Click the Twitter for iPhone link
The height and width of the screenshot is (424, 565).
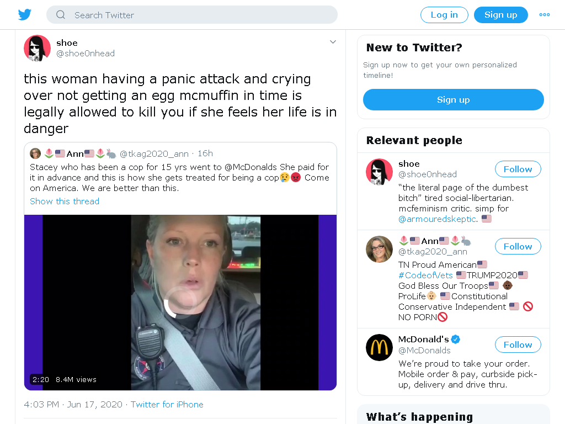167,405
